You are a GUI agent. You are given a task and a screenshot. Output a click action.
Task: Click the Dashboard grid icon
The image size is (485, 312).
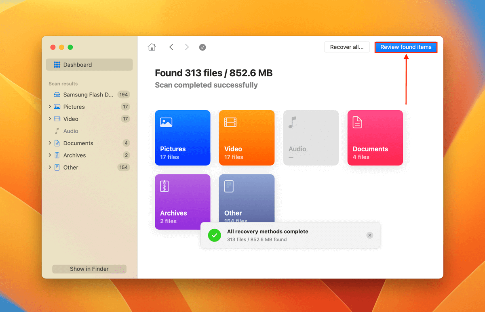(57, 65)
